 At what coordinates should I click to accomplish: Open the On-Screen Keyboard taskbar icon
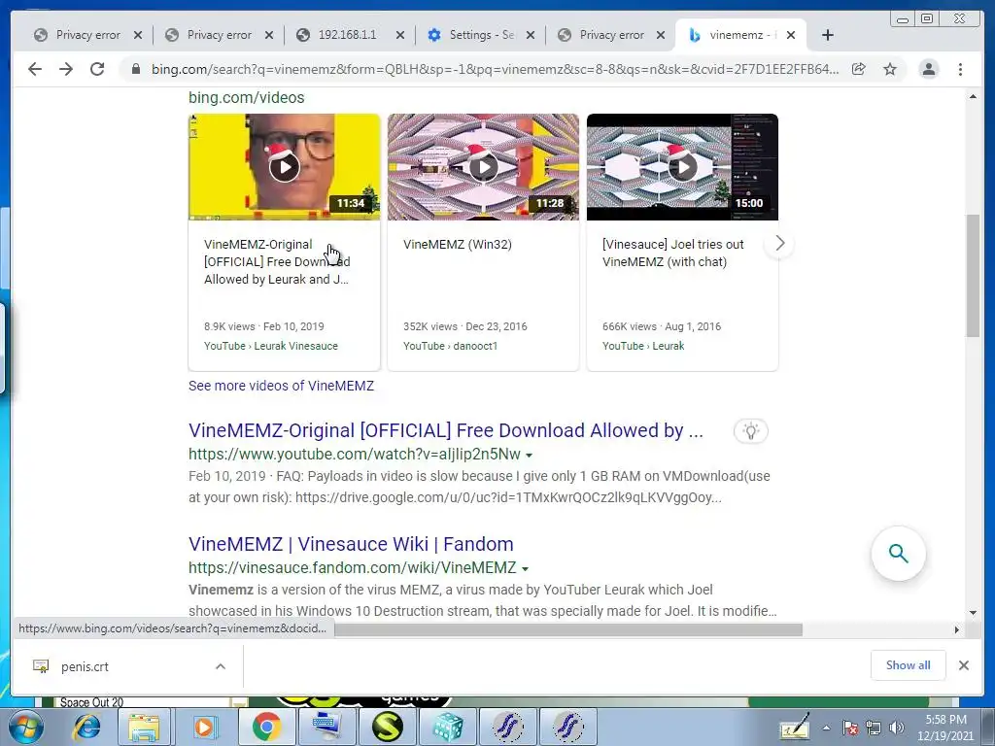point(327,727)
